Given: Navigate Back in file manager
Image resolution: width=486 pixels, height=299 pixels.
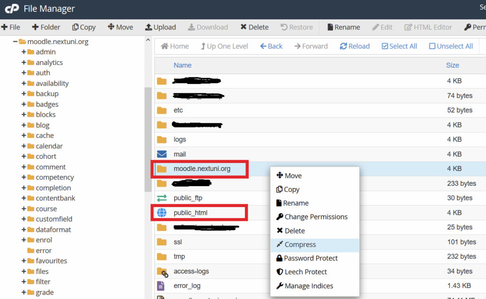Looking at the screenshot, I should point(271,46).
